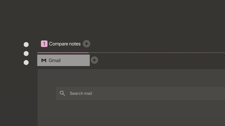Click the "Compare notes" title text
Screen dimensions: 225x126
[x=65, y=44]
